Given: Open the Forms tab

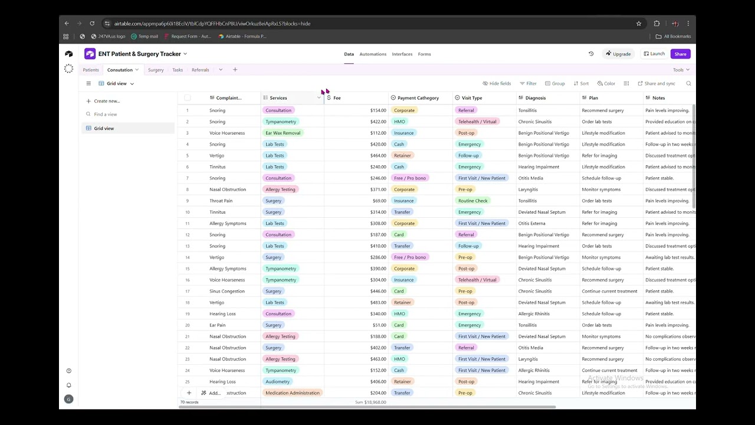Looking at the screenshot, I should click(x=424, y=54).
